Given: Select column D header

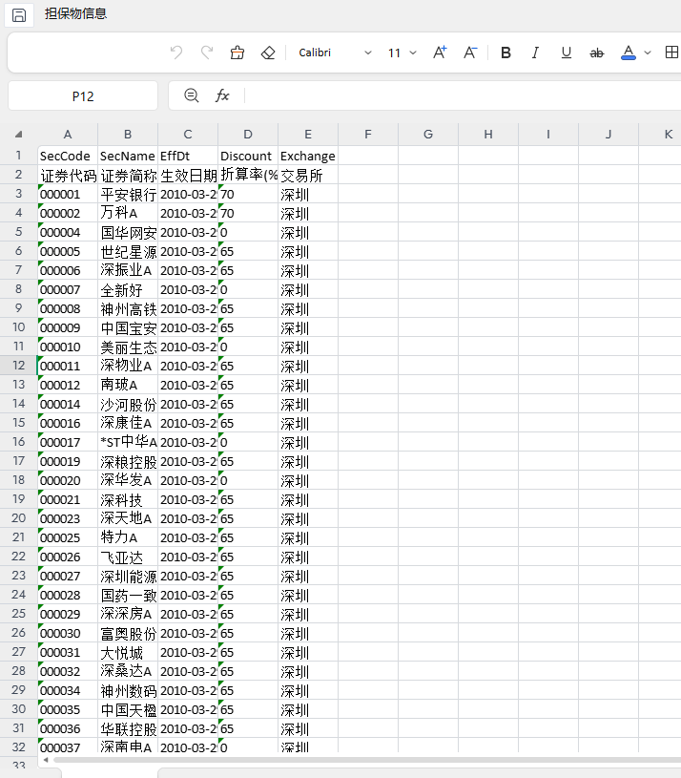Looking at the screenshot, I should pos(248,134).
